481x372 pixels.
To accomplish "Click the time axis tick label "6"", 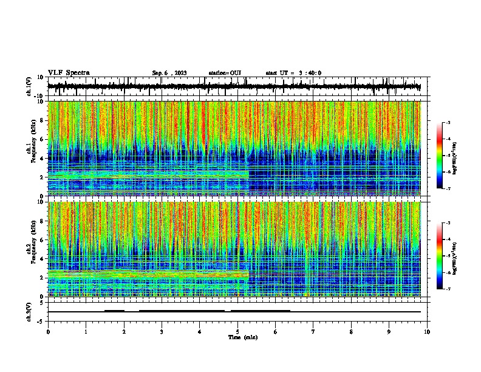I will coord(276,332).
